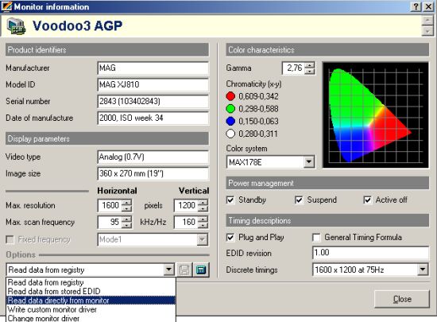
Task: Increase horizontal max resolution value
Action: pos(127,203)
